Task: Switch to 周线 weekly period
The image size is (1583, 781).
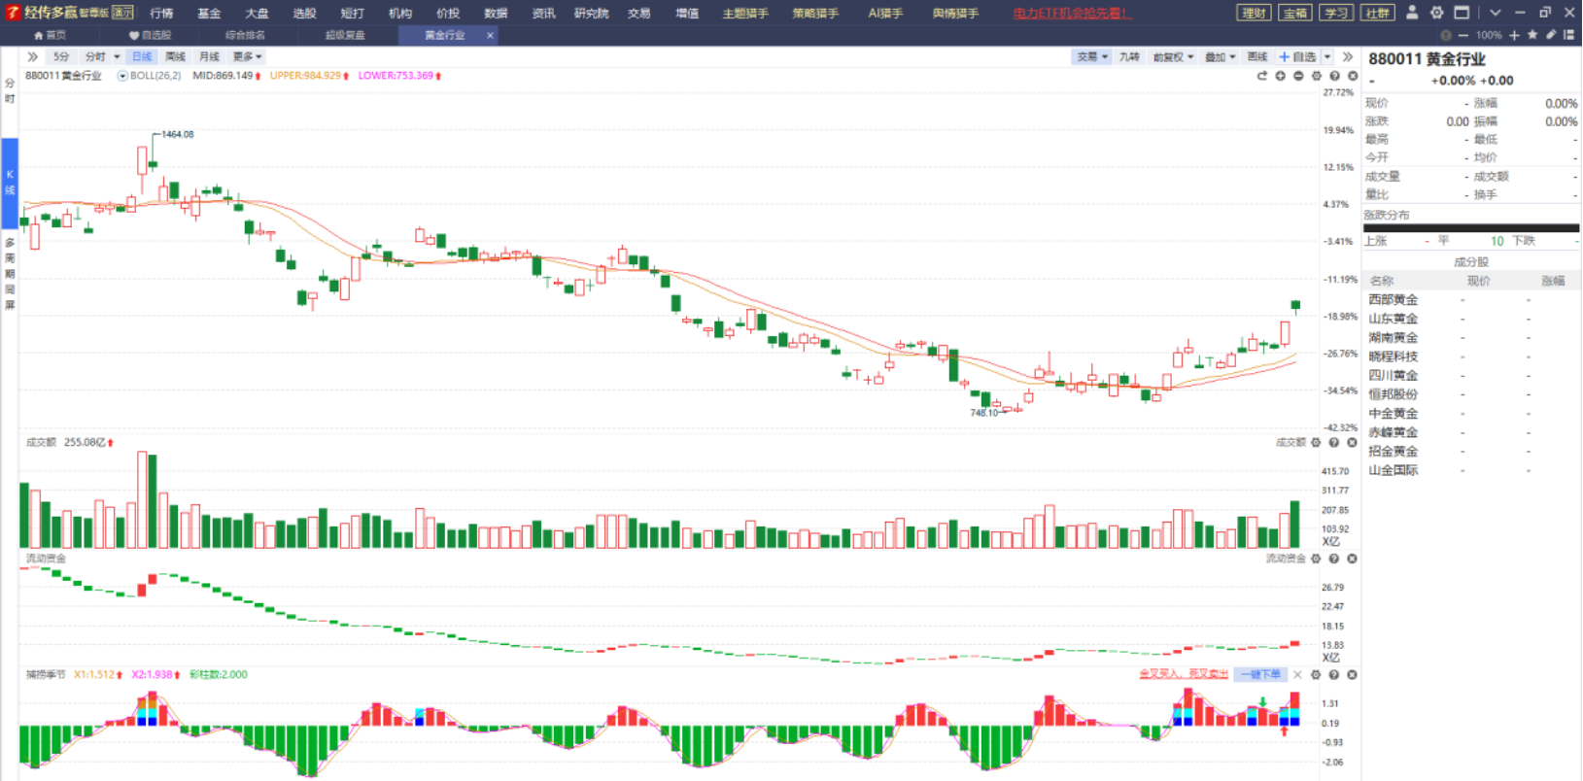Action: coord(175,57)
